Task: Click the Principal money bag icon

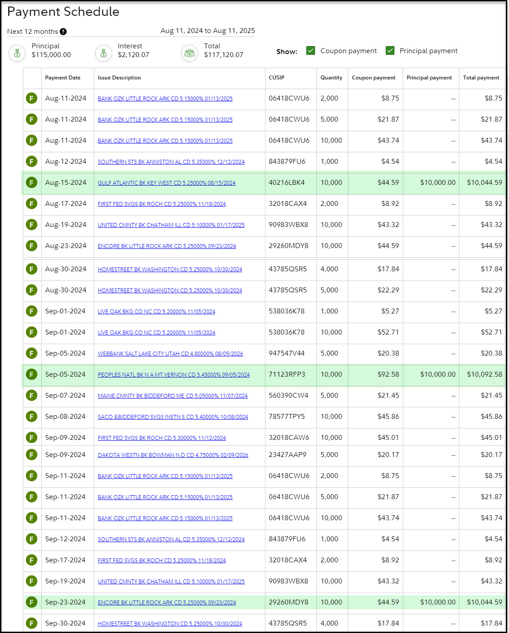Action: point(17,53)
